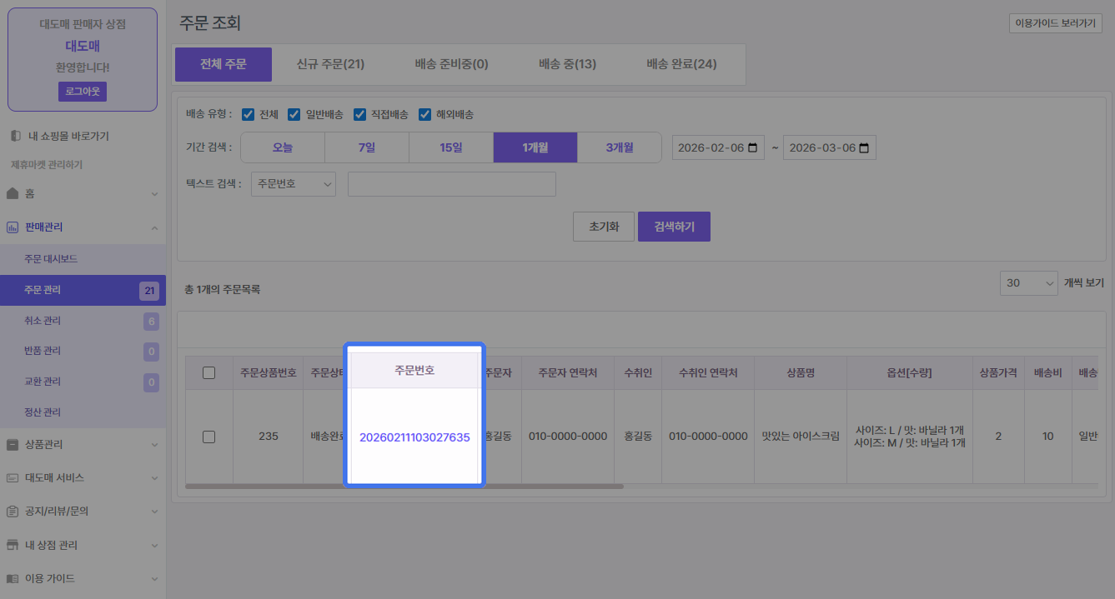The width and height of the screenshot is (1115, 599).
Task: Click the 판매관리 chart icon
Action: click(13, 227)
